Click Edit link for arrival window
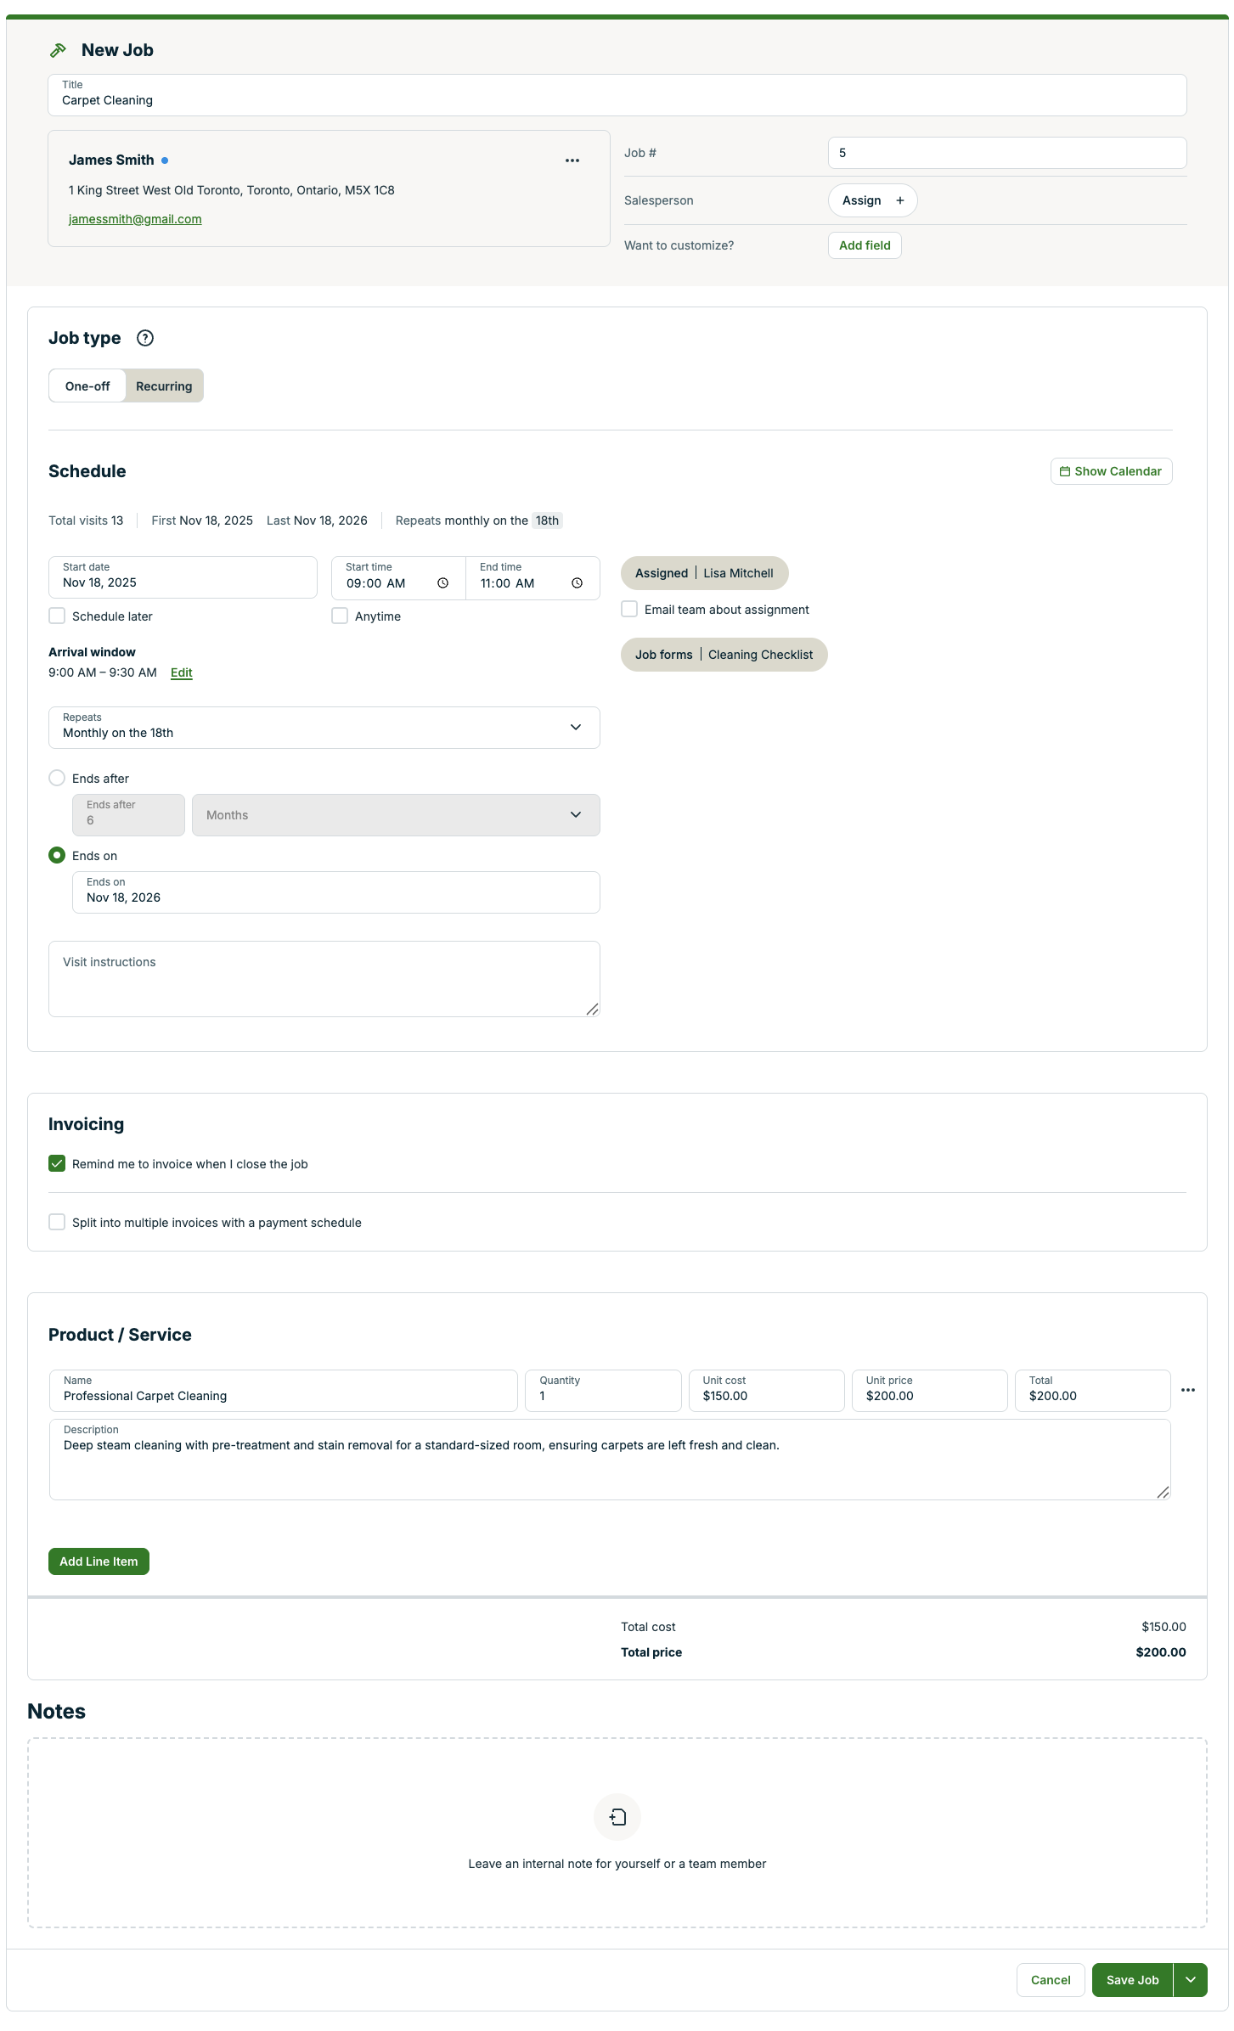The width and height of the screenshot is (1234, 2031). point(181,672)
